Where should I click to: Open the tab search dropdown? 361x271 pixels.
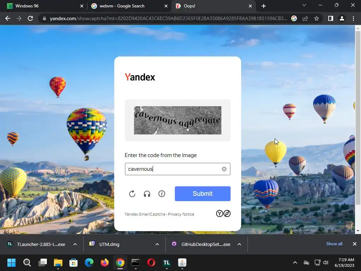(x=304, y=5)
